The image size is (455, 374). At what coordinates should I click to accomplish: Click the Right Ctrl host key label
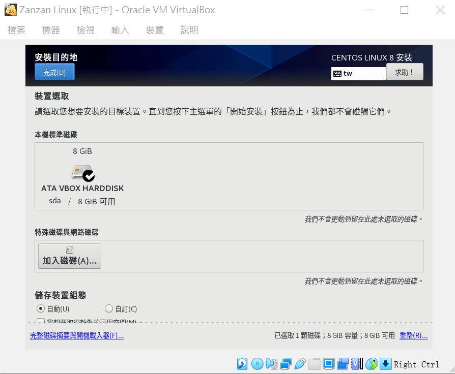click(416, 364)
